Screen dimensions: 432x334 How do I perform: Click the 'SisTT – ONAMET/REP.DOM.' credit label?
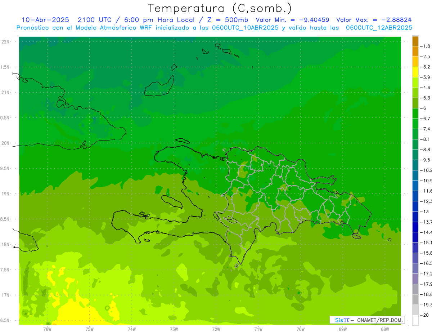tap(367, 320)
